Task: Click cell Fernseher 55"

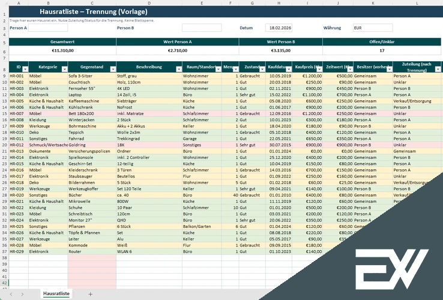Action: tap(92, 88)
